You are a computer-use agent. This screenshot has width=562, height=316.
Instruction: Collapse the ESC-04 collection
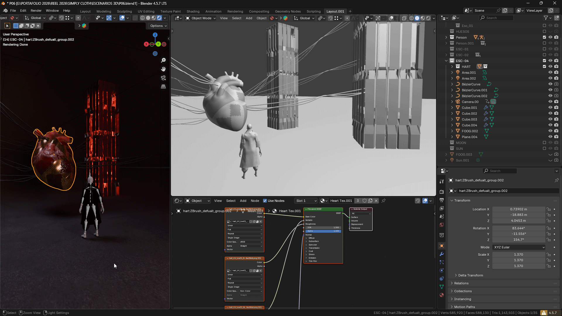coord(446,61)
